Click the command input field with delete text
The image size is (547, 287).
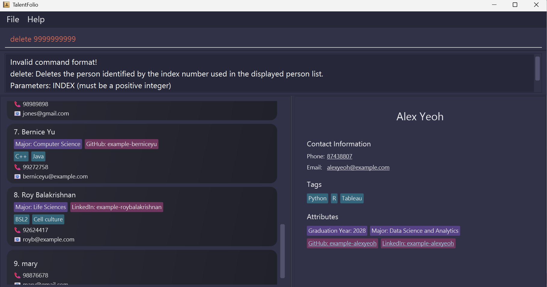click(x=273, y=39)
